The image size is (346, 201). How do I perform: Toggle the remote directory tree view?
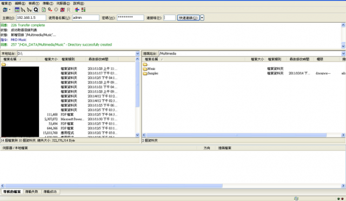pos(29,10)
